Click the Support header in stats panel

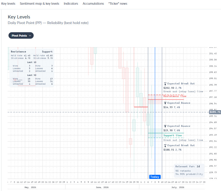(x=47, y=52)
